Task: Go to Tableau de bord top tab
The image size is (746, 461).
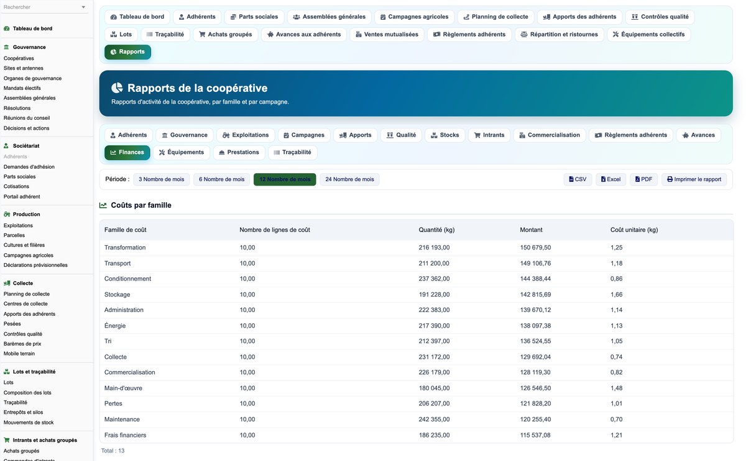Action: point(137,17)
